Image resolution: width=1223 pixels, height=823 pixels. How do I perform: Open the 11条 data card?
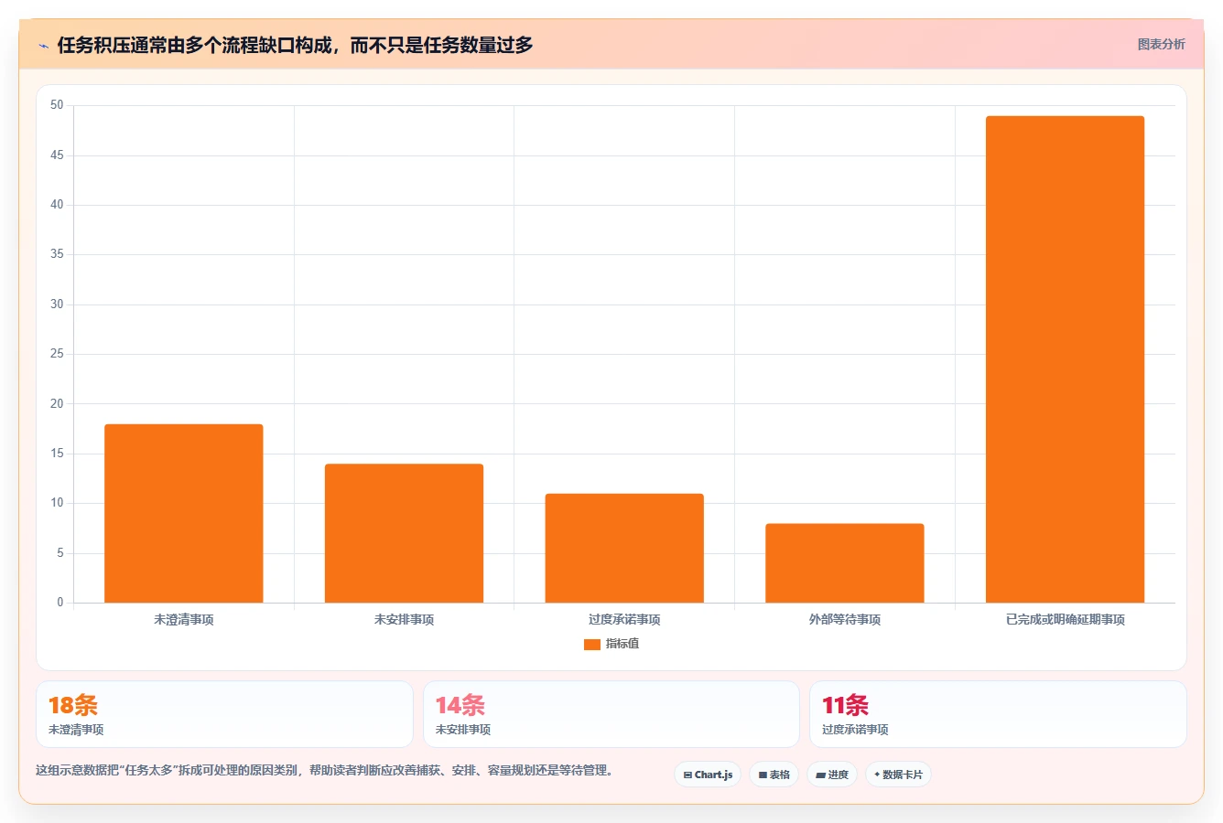(x=998, y=714)
